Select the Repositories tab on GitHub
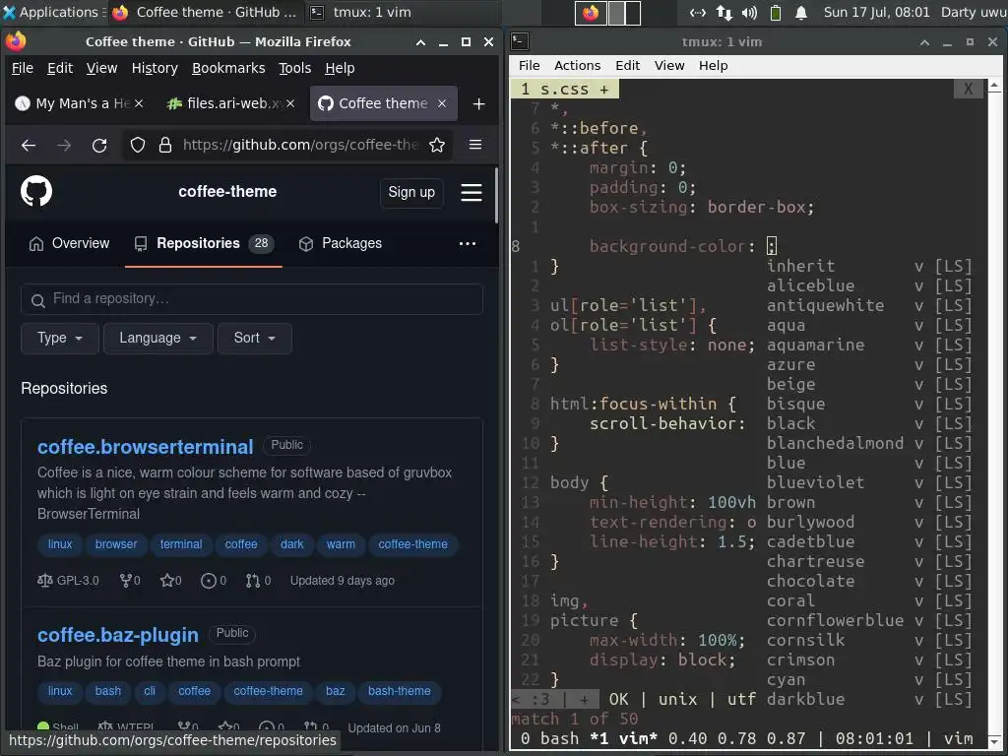The width and height of the screenshot is (1008, 756). (204, 244)
